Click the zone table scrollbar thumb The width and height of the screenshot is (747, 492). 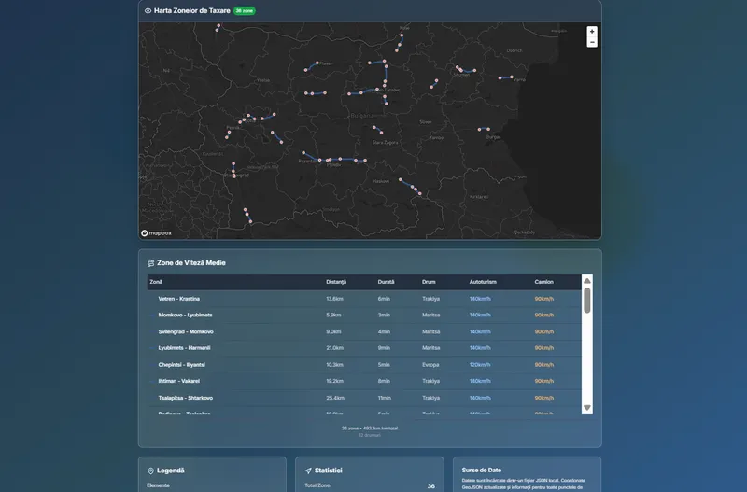pyautogui.click(x=587, y=301)
